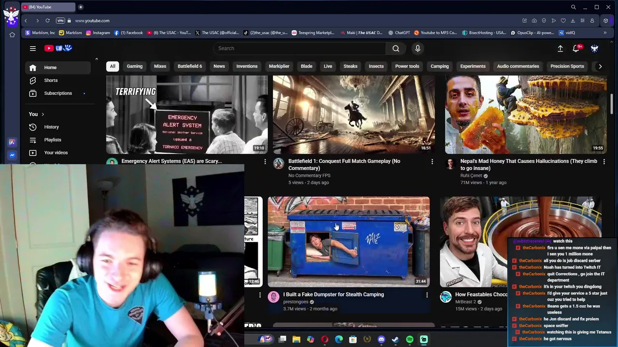This screenshot has height=347, width=618.
Task: Select the Gaming filter chip
Action: coord(135,66)
